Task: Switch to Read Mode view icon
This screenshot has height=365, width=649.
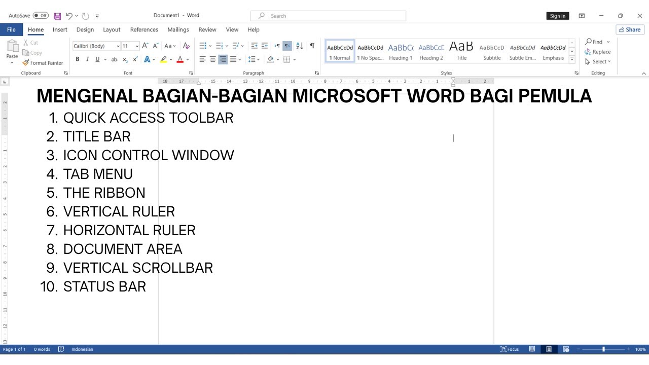Action: 532,349
